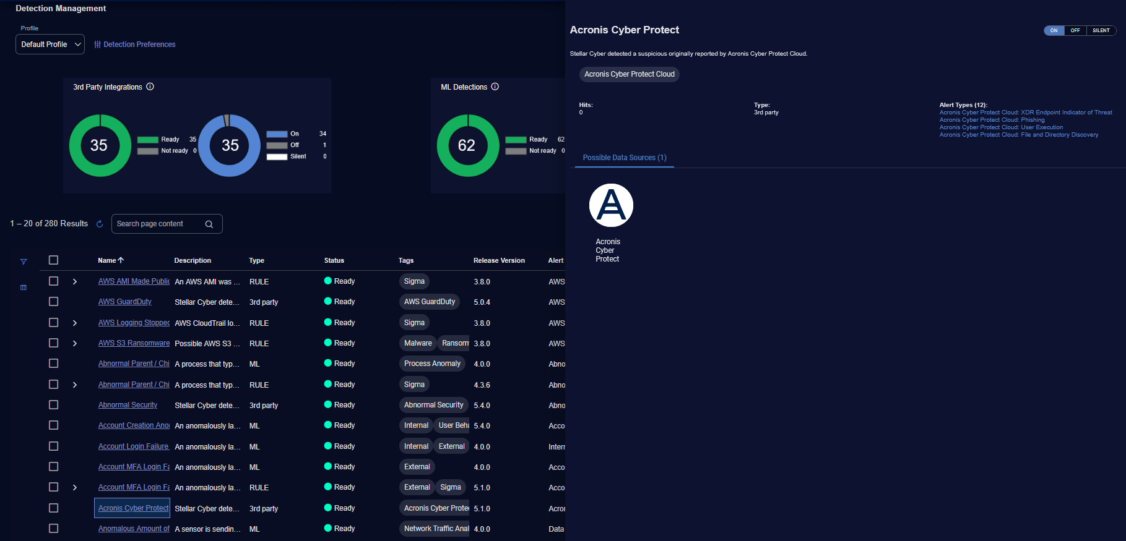The image size is (1126, 541).
Task: Click the white Silent legend swatch
Action: point(277,157)
